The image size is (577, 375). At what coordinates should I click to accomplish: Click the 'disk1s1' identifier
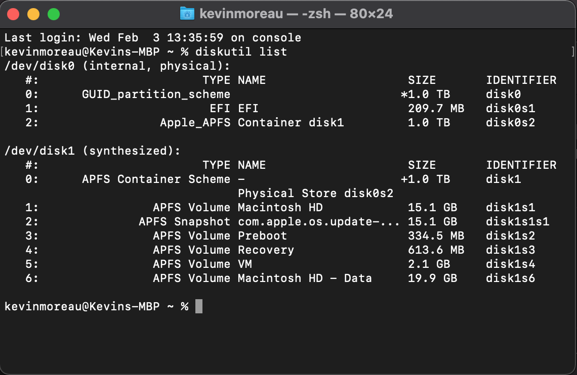pyautogui.click(x=510, y=208)
